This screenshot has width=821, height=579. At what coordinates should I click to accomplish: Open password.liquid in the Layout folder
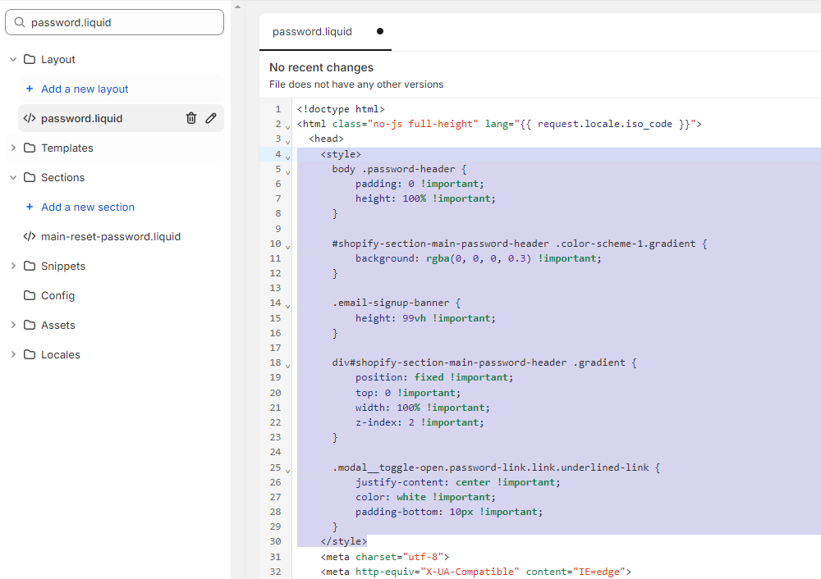coord(82,118)
